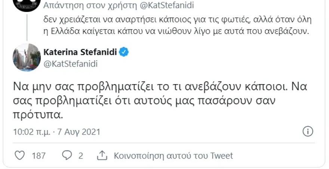Click the 'Κοινοποίηση αυτού του Tweet' link
Image resolution: width=329 pixels, height=169 pixels.
tap(173, 156)
